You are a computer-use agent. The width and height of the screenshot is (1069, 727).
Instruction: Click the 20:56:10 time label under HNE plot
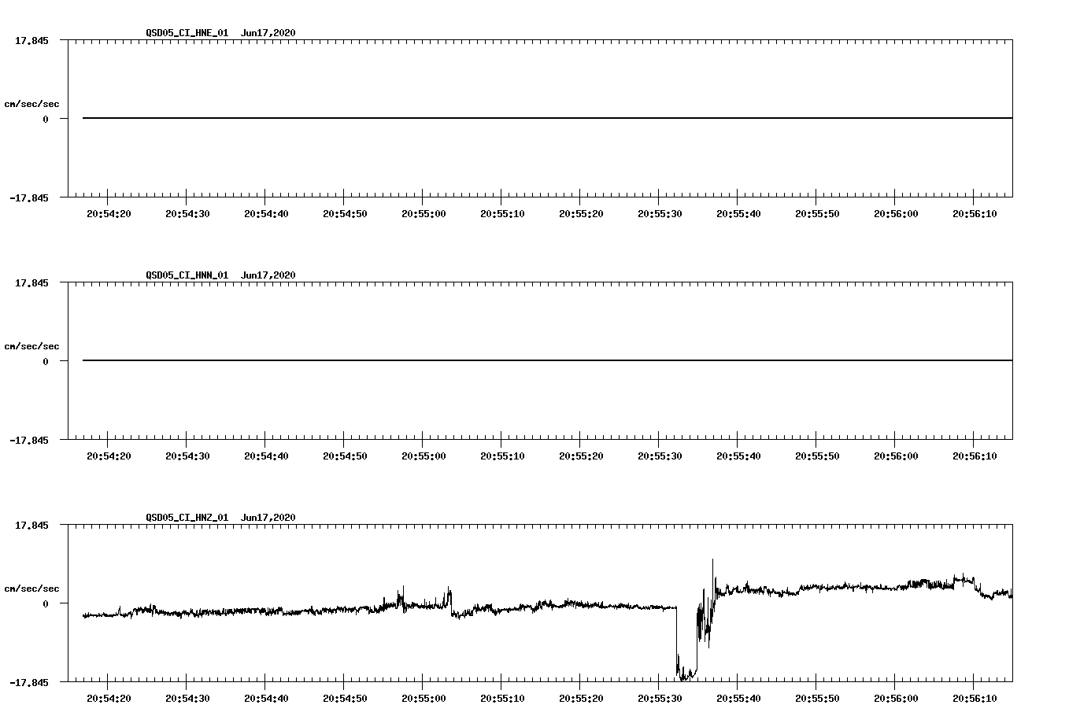[975, 213]
